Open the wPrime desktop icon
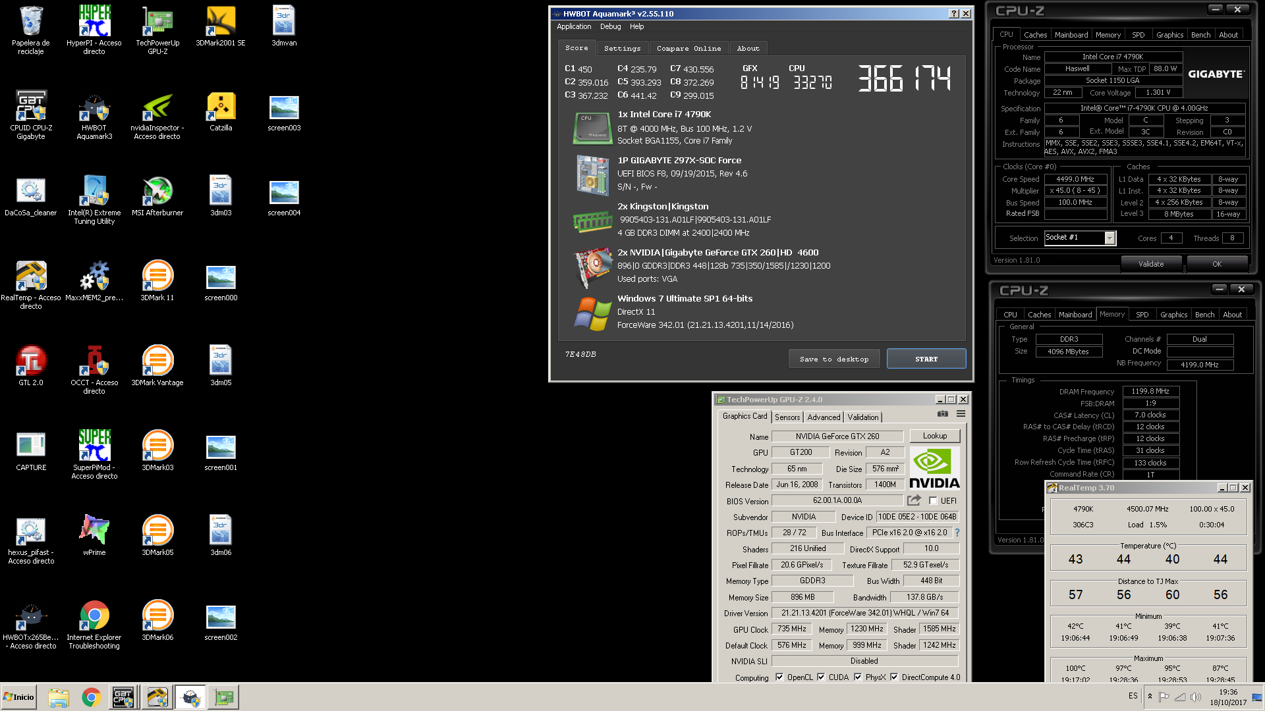Image resolution: width=1265 pixels, height=711 pixels. (x=94, y=536)
